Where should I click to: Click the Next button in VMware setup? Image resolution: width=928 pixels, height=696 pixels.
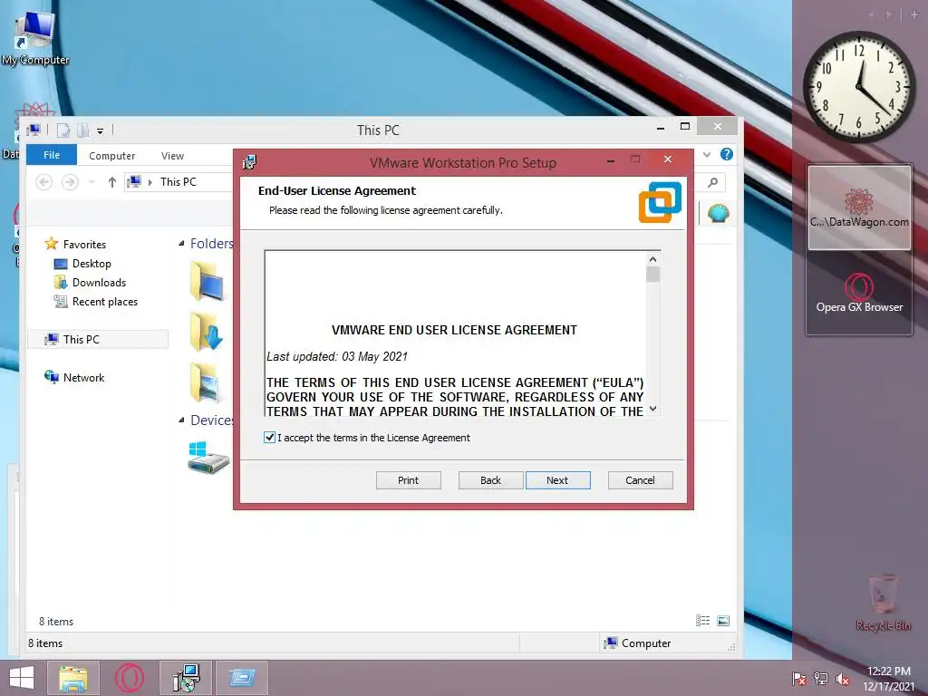coord(557,480)
